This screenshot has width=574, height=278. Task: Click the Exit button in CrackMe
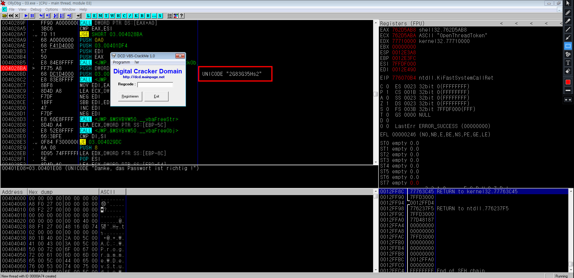[x=156, y=96]
